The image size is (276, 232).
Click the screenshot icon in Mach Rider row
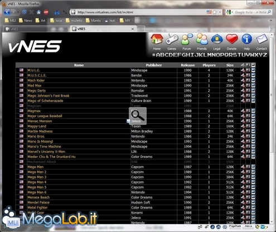click(x=248, y=80)
